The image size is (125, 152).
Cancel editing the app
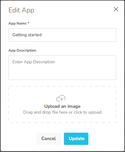[48, 139]
